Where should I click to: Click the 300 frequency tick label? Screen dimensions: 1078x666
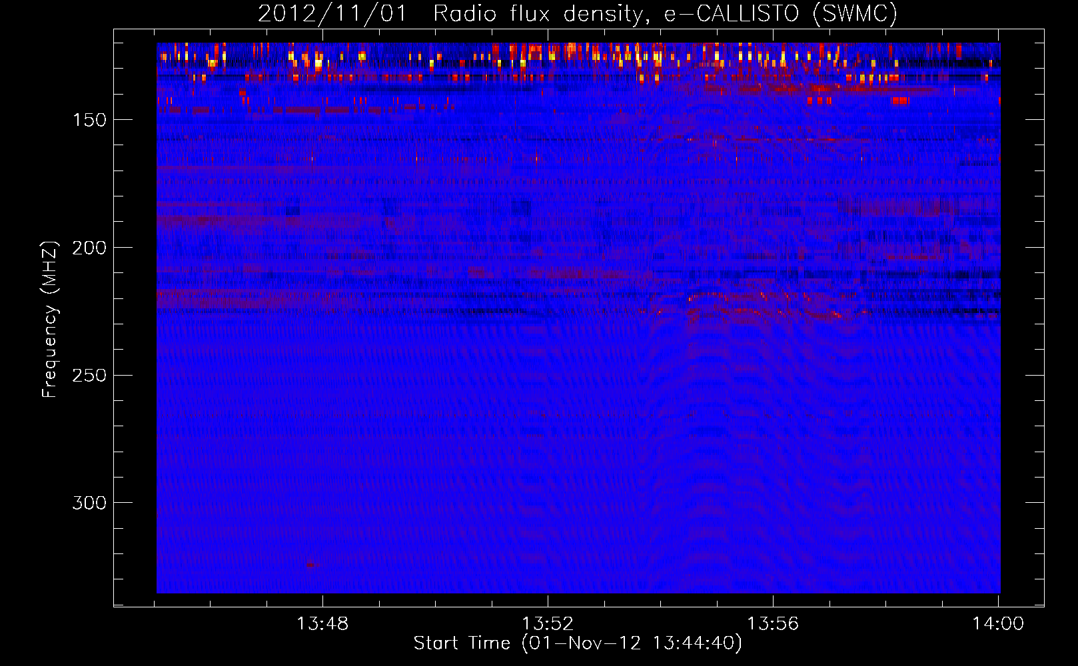pyautogui.click(x=89, y=503)
